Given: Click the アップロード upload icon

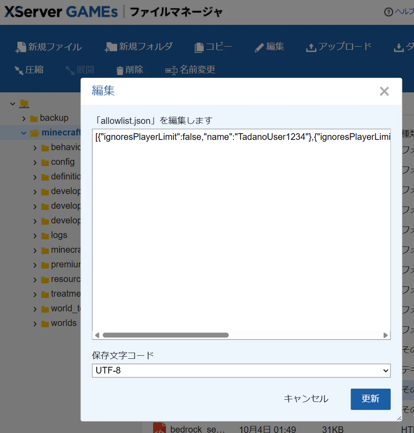Looking at the screenshot, I should [x=311, y=48].
